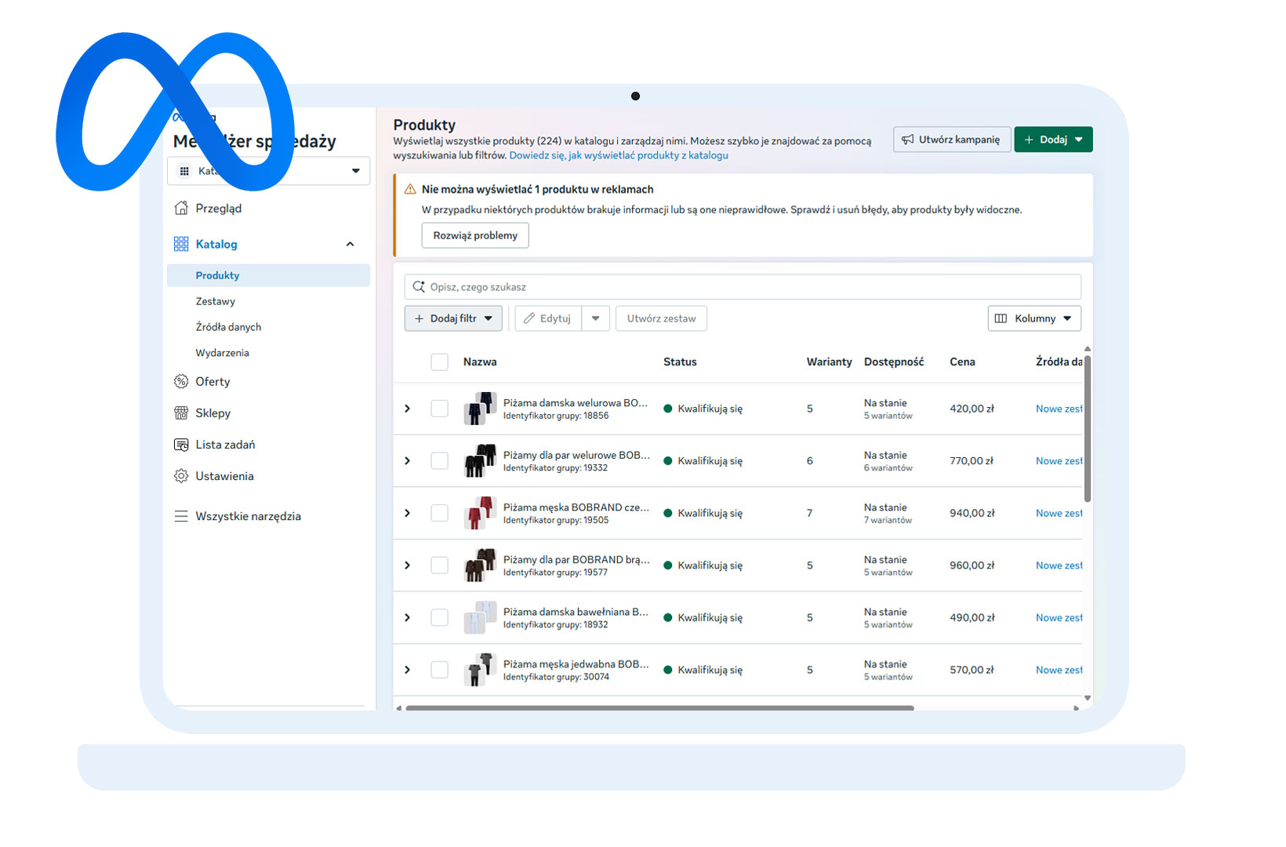Image resolution: width=1286 pixels, height=847 pixels.
Task: Select all products header checkbox
Action: point(440,362)
